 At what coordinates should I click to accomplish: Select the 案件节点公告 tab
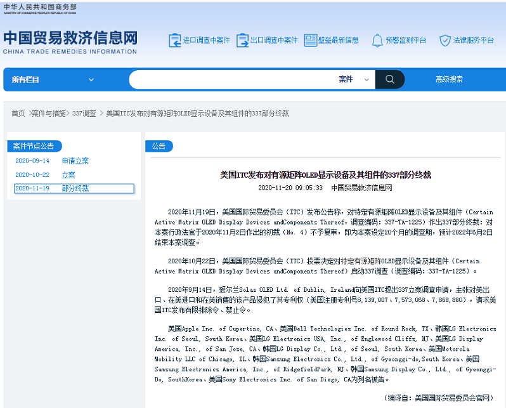(34, 146)
